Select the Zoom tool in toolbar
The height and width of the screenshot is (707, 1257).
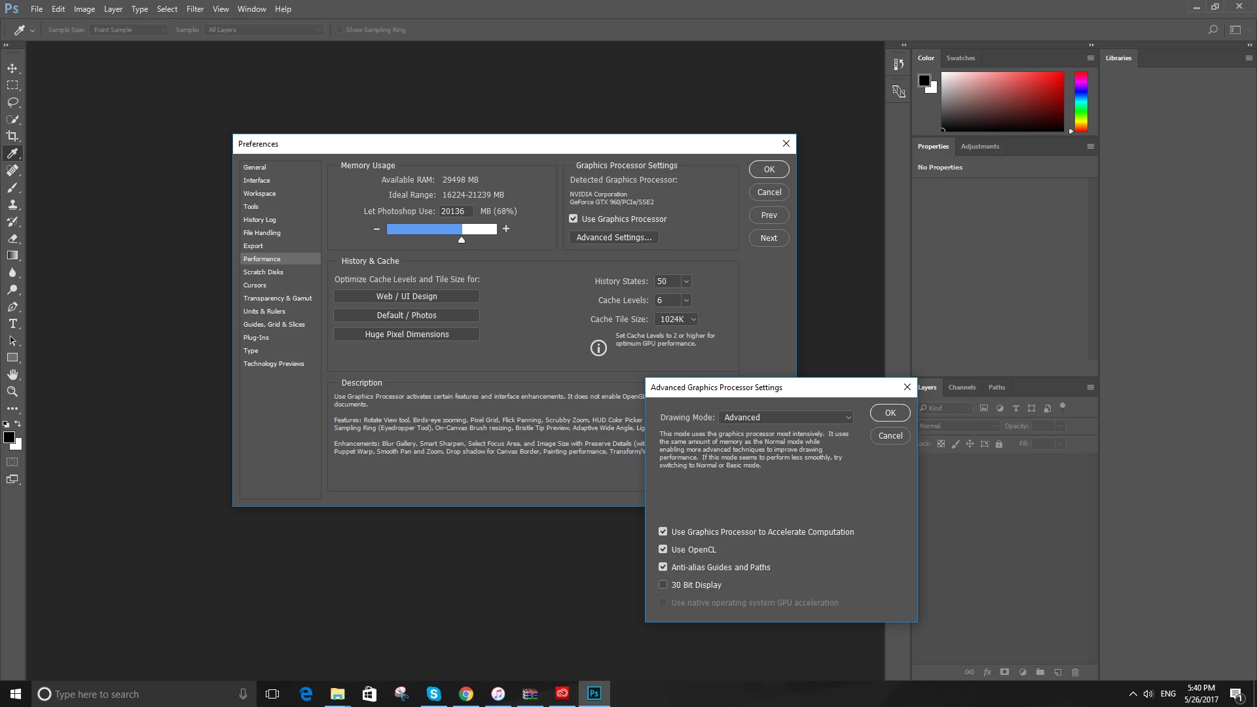point(12,391)
